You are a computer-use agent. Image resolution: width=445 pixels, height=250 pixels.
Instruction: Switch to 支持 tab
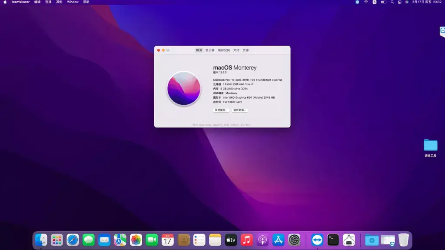pos(236,50)
